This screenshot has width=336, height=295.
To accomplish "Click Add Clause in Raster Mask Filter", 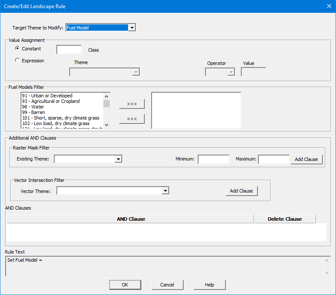I will click(307, 159).
